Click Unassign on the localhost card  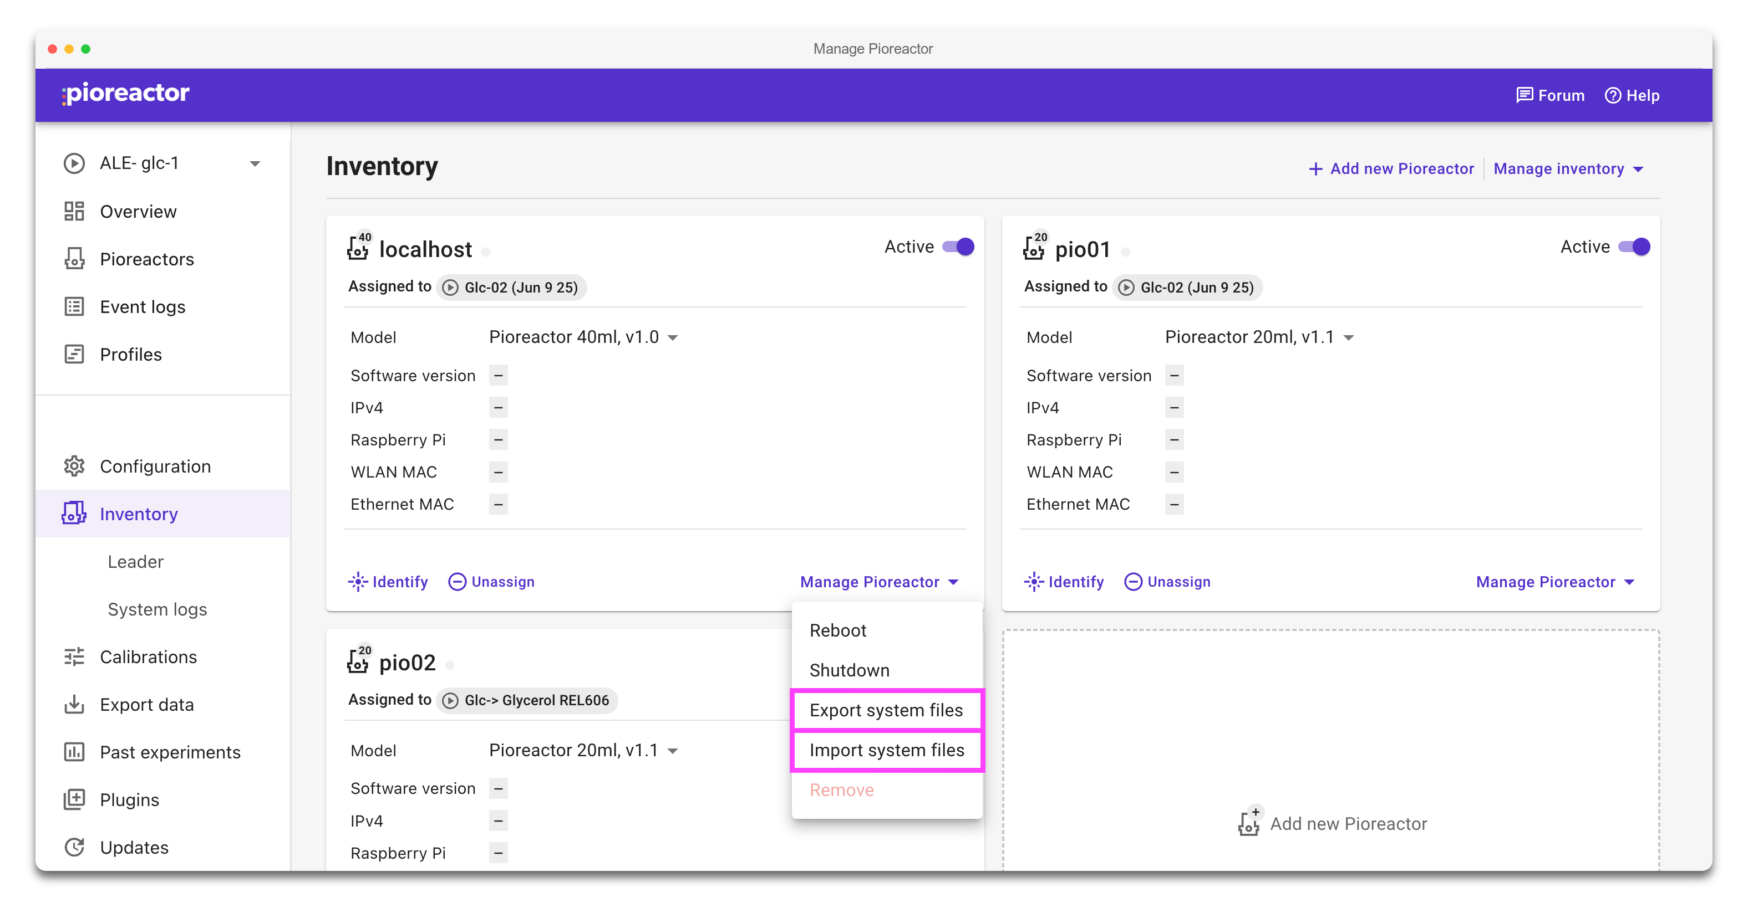pos(491,582)
